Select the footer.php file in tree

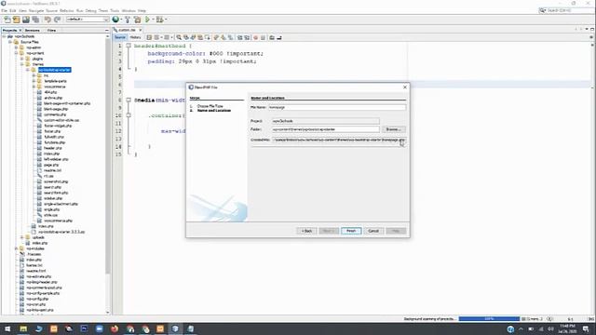click(x=52, y=131)
